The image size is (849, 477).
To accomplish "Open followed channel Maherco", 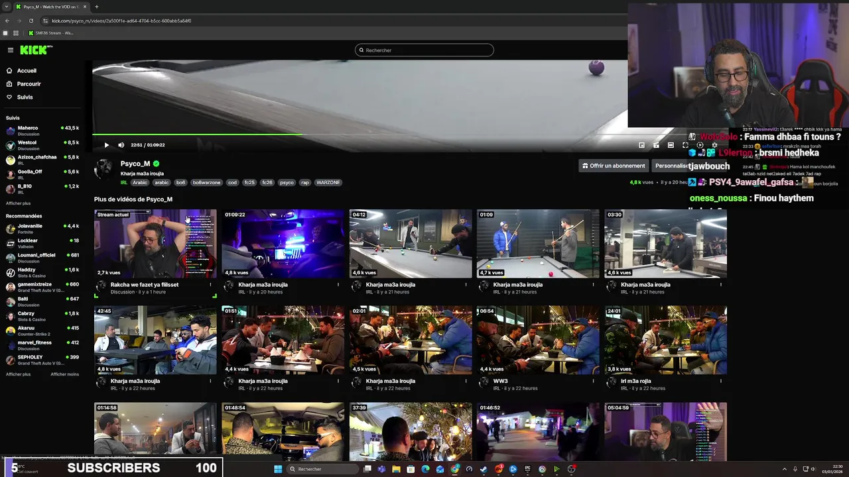I will click(x=42, y=131).
